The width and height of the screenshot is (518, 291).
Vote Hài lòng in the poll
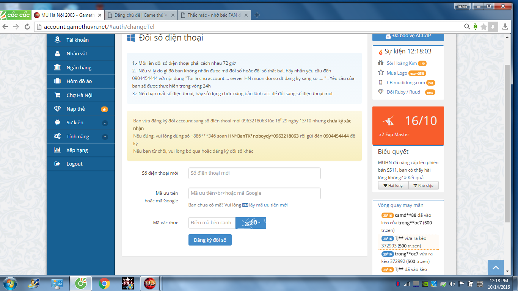click(393, 186)
